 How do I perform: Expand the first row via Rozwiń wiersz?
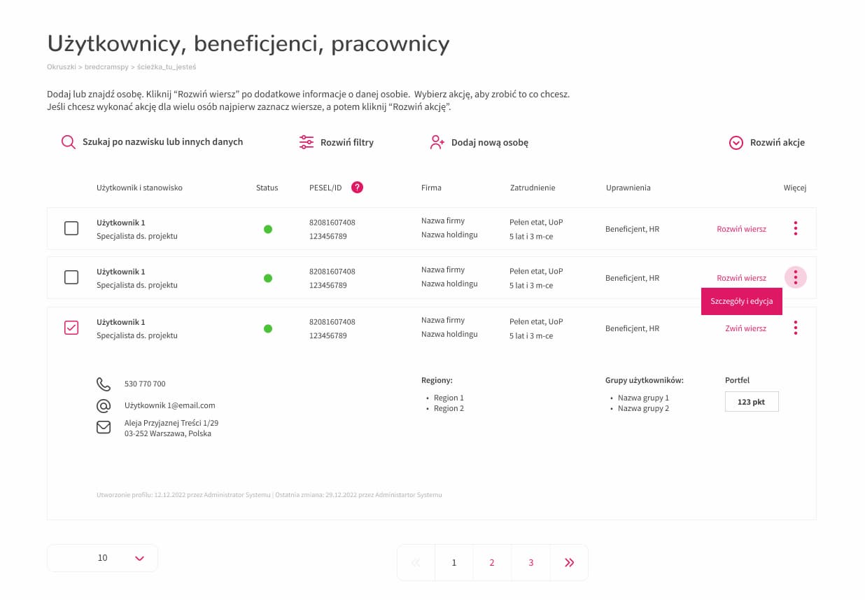[x=741, y=229]
